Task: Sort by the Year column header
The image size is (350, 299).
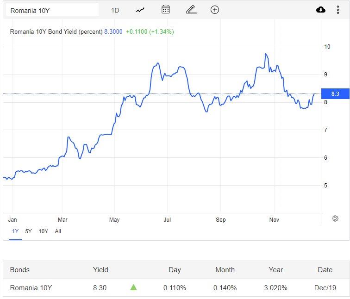Action: click(275, 270)
